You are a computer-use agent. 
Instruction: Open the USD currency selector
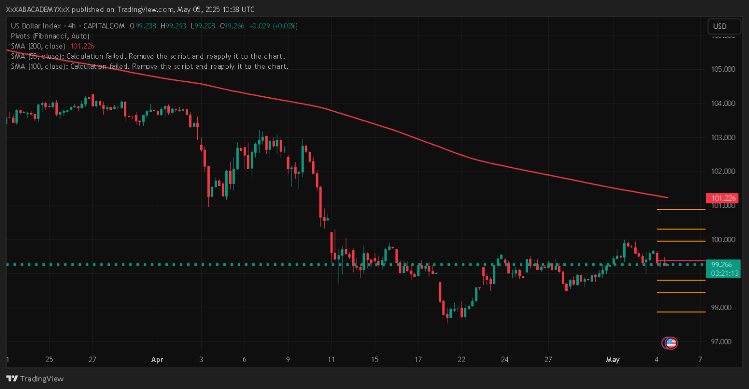720,26
